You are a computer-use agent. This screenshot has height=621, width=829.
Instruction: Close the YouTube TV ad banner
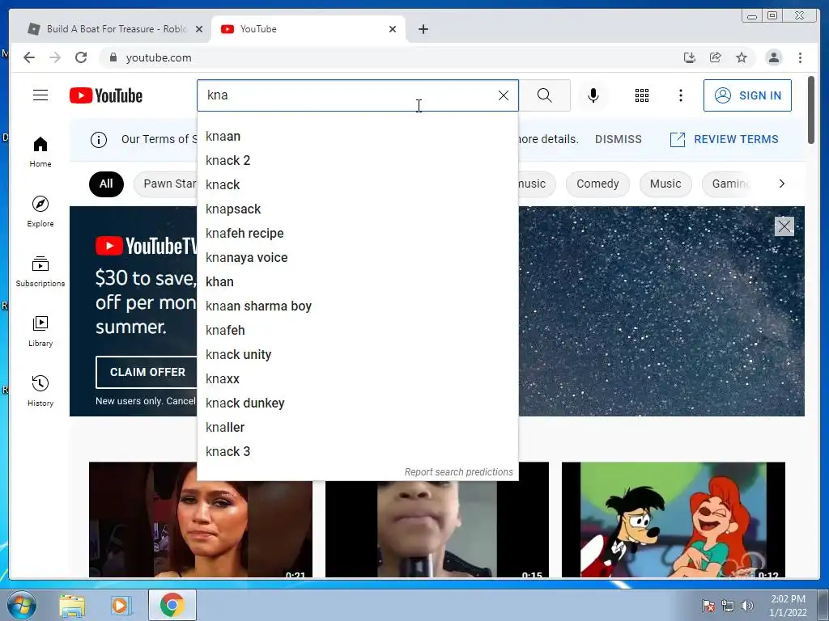coord(784,226)
